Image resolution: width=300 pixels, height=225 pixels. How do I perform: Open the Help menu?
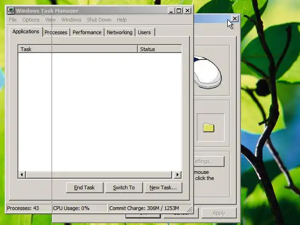[x=122, y=20]
